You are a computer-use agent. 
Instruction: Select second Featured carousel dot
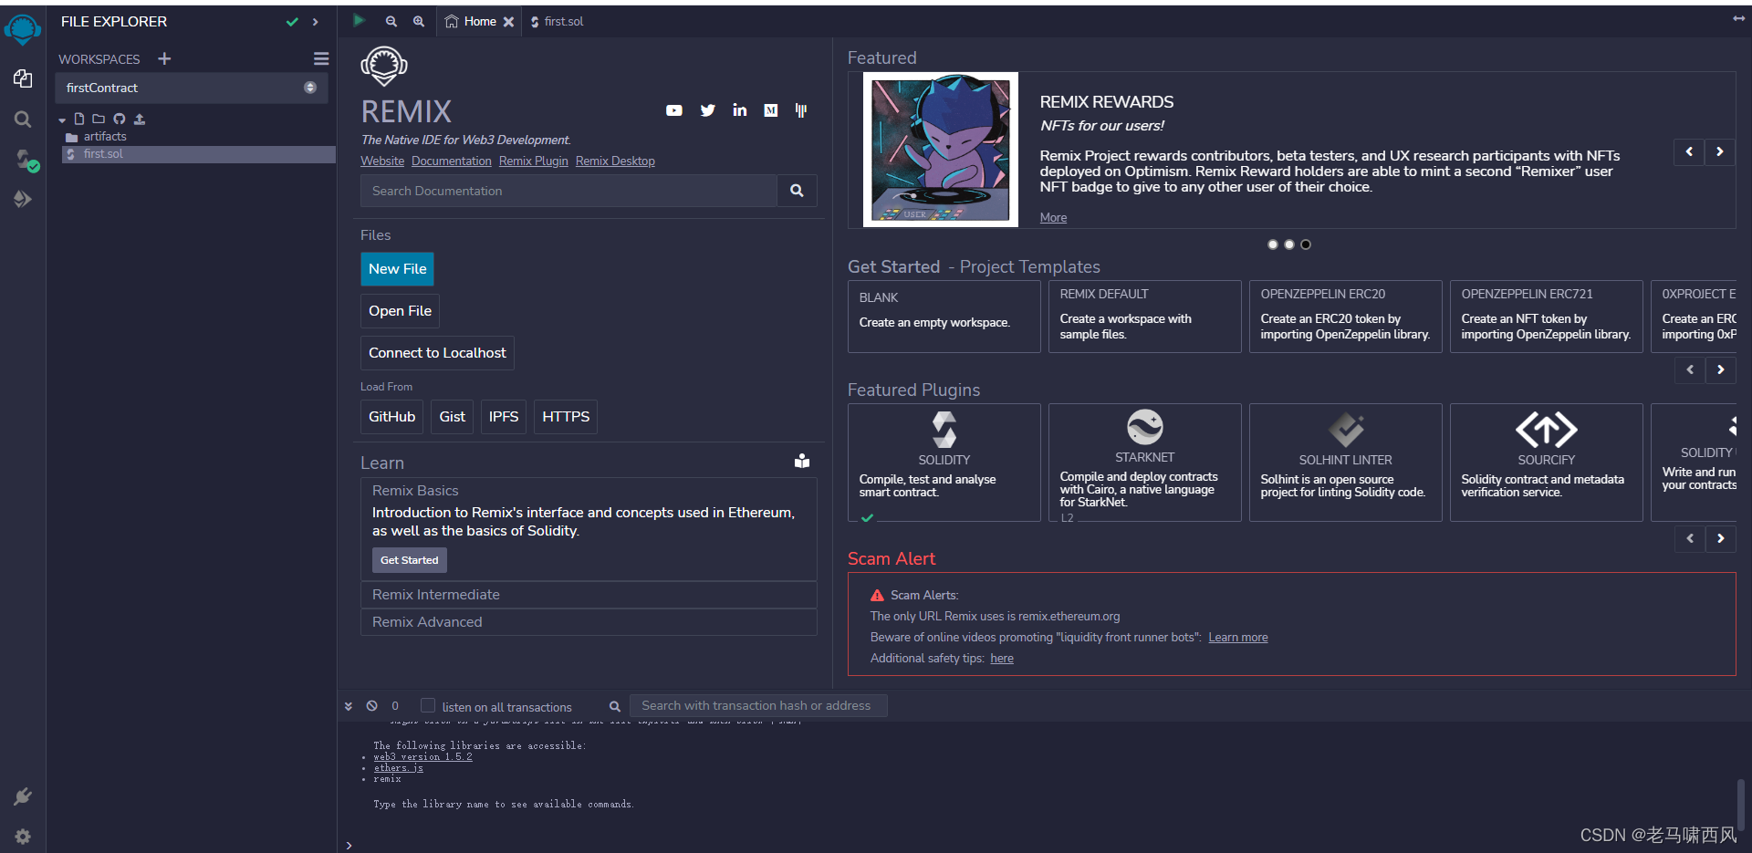pyautogui.click(x=1289, y=244)
